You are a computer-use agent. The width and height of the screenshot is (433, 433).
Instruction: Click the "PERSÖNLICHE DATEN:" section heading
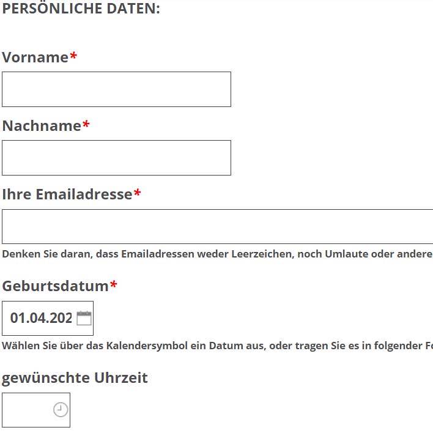pos(81,9)
